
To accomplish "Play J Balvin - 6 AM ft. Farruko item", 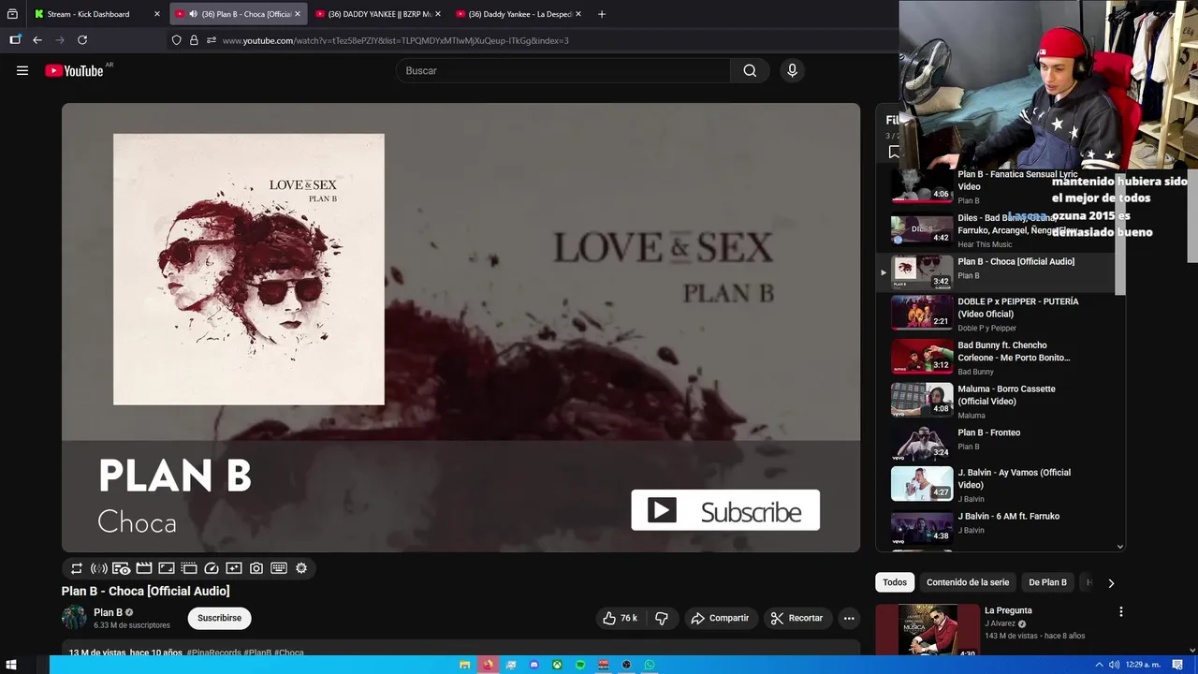I will 997,528.
